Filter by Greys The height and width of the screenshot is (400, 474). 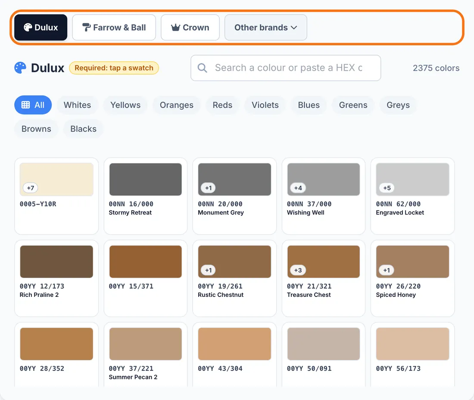click(x=398, y=105)
